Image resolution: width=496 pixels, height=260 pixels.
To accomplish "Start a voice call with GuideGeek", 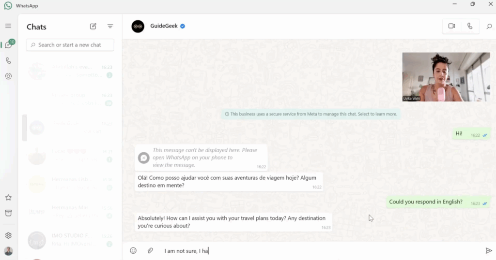I will (x=470, y=26).
